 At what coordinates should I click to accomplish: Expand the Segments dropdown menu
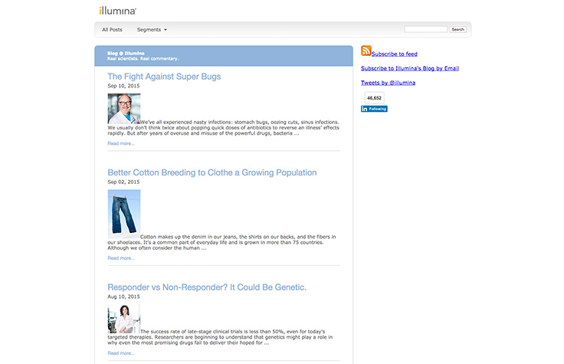[x=152, y=30]
